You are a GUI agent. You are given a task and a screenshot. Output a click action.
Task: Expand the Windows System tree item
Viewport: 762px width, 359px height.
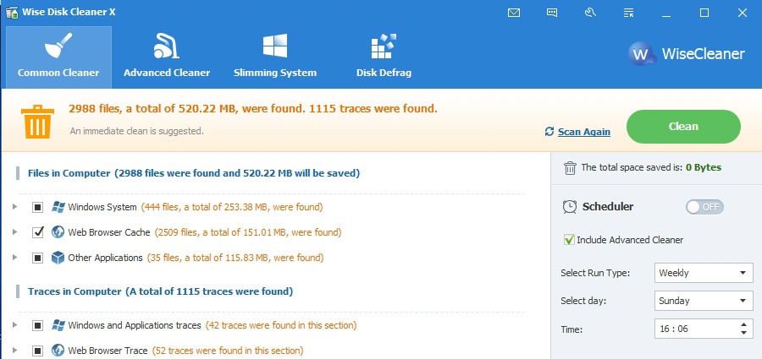pos(14,207)
